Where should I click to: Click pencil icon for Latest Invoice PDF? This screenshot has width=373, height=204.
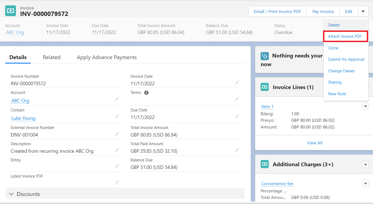[117, 182]
